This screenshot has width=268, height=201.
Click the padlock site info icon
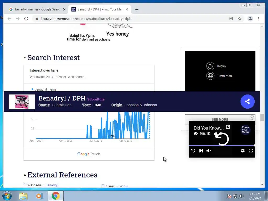click(x=37, y=19)
